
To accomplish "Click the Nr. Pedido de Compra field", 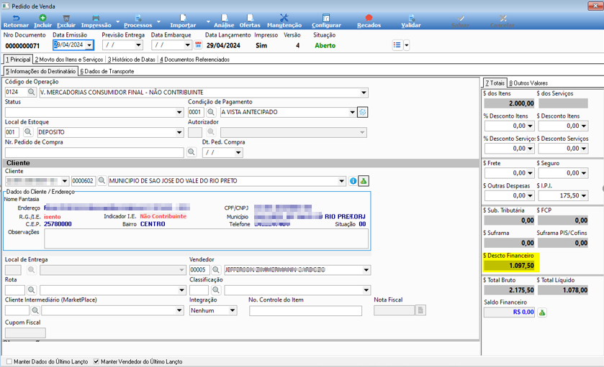I will point(94,152).
